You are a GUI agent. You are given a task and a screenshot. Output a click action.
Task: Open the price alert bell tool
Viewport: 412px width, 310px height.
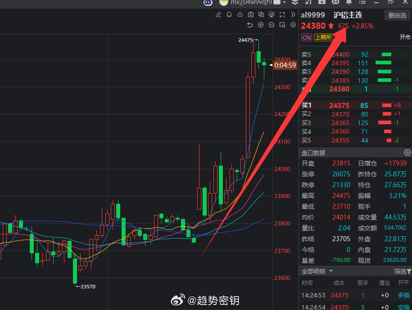click(229, 14)
